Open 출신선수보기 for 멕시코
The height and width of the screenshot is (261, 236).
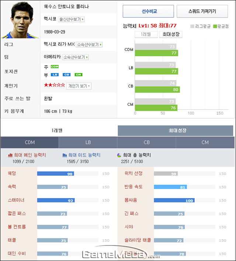(71, 19)
